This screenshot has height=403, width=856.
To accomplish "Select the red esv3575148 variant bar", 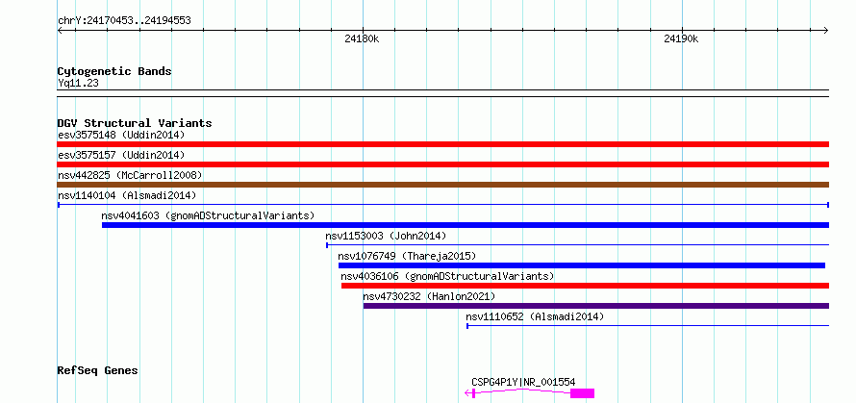I will click(442, 144).
